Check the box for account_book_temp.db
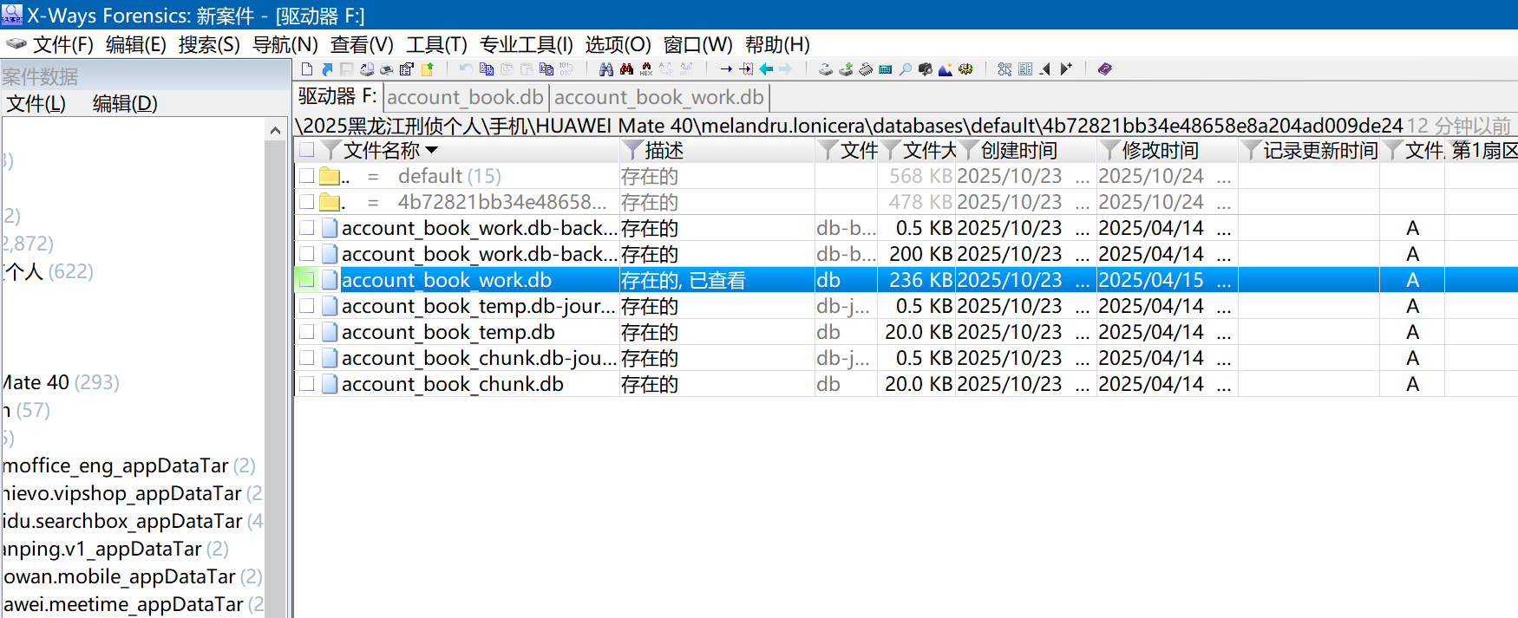The width and height of the screenshot is (1518, 618). tap(307, 332)
